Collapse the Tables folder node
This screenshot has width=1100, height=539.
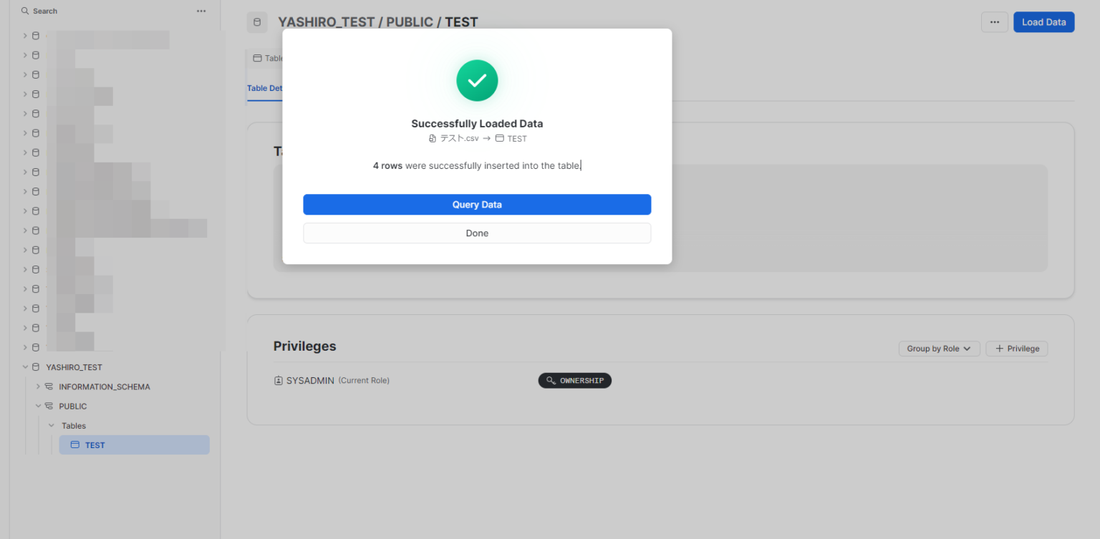point(51,426)
